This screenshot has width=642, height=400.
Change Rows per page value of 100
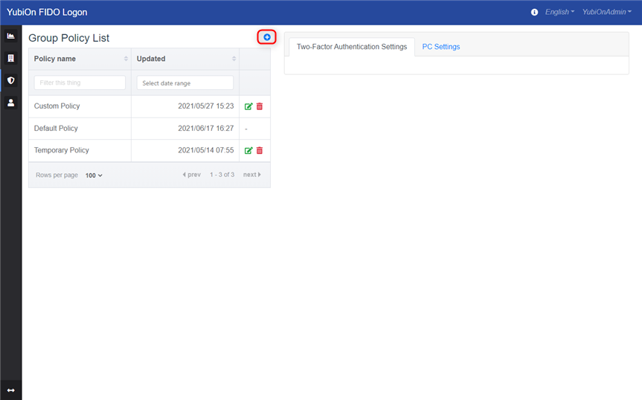(x=94, y=175)
